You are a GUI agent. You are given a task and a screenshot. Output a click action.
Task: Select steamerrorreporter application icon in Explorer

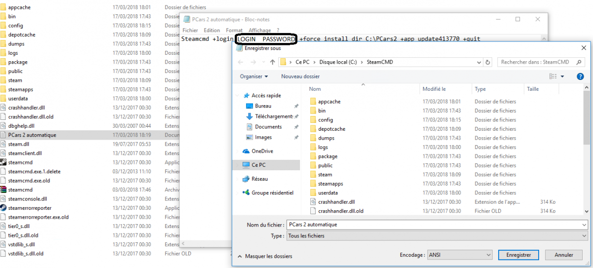[x=3, y=208]
